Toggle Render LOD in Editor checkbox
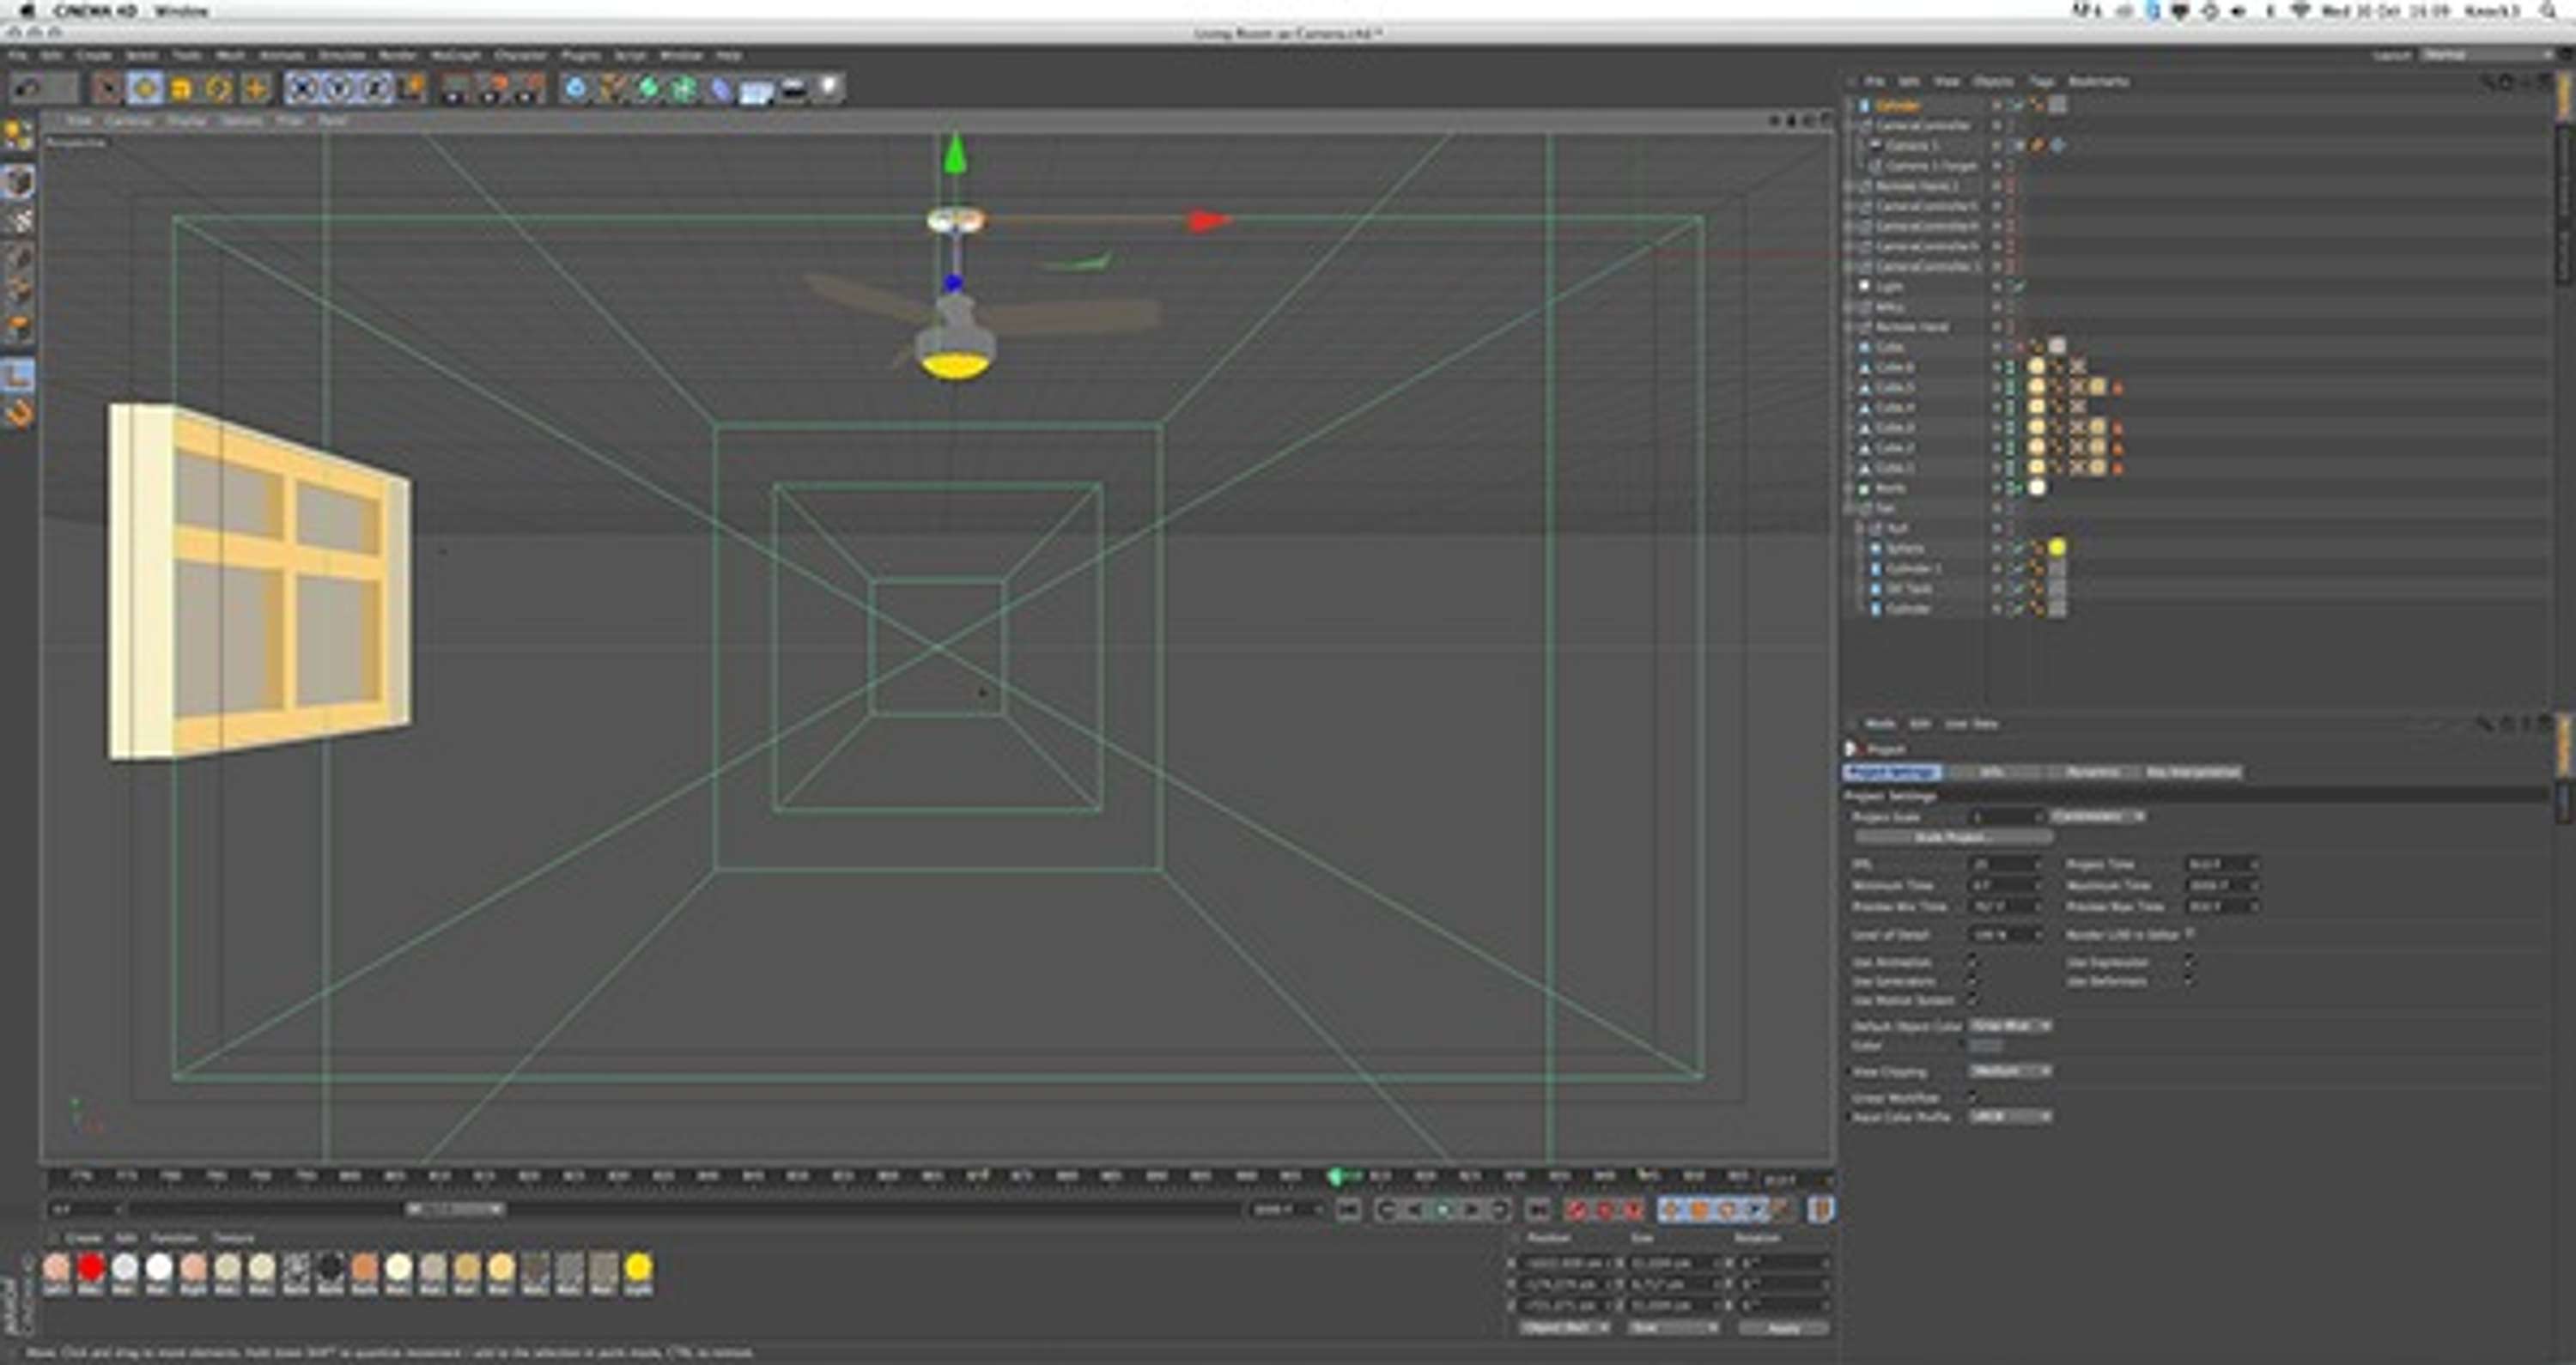Viewport: 2576px width, 1365px height. (x=2190, y=934)
